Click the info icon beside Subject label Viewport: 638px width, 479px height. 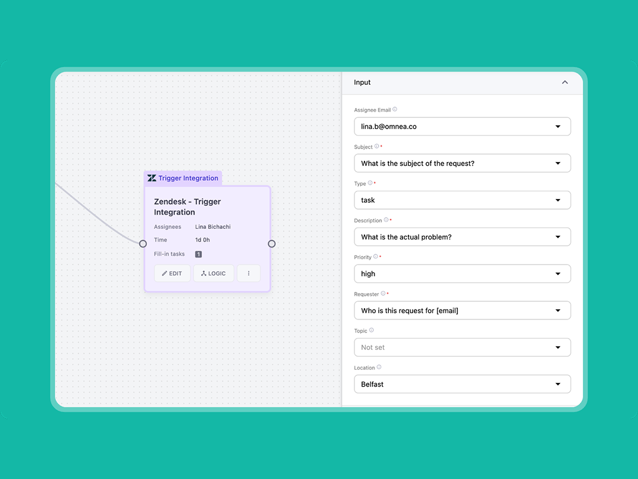point(376,147)
